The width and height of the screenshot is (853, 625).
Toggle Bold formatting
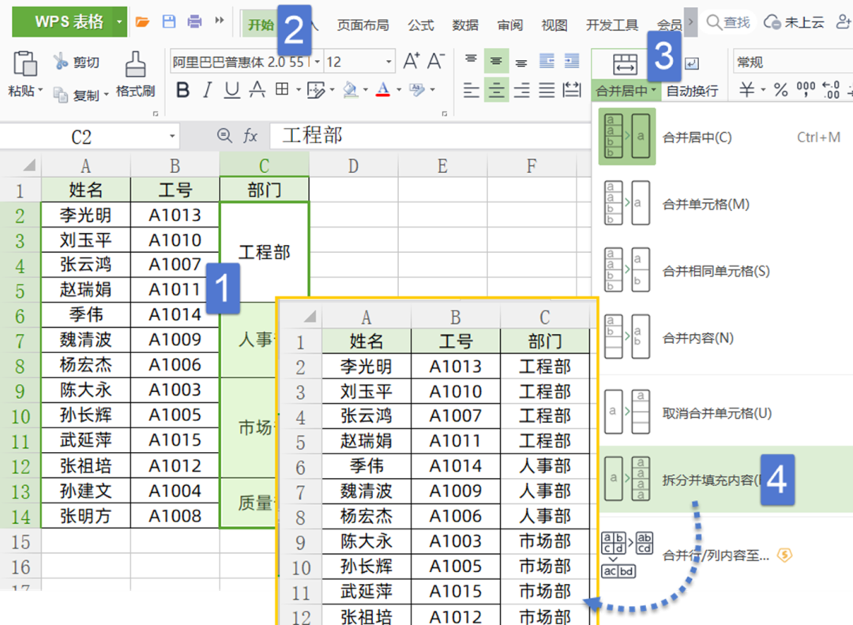(183, 90)
